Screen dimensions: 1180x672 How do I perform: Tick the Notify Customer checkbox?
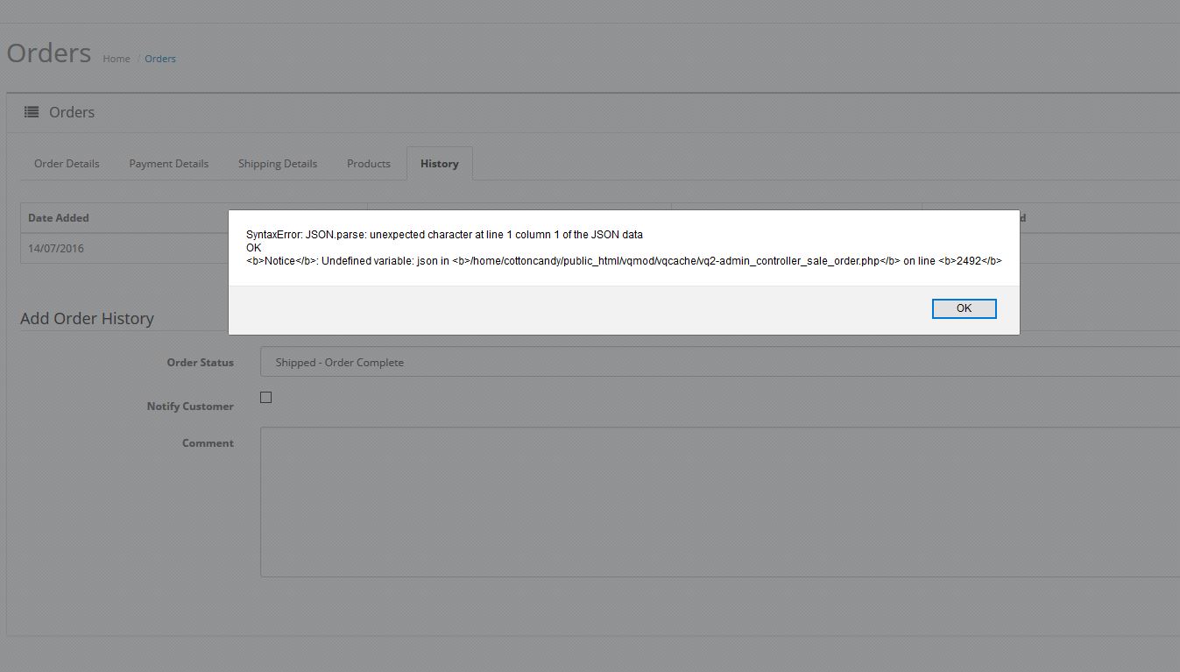point(266,398)
